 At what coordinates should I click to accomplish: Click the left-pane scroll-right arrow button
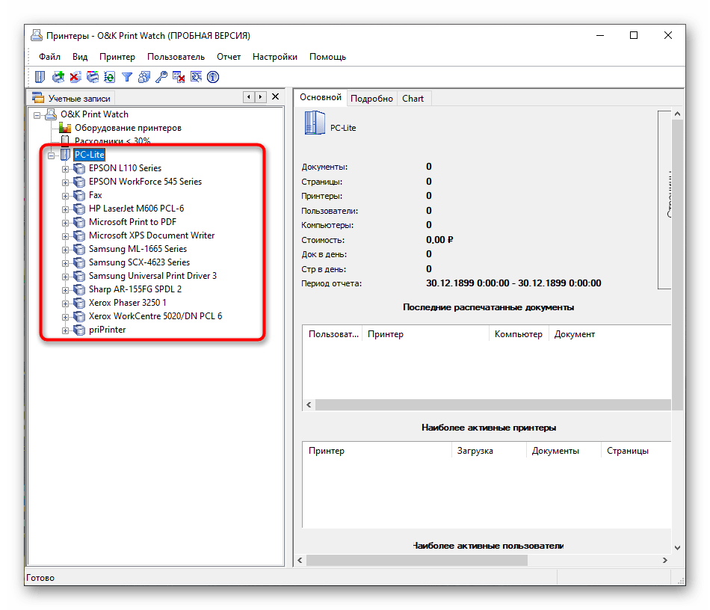(260, 97)
